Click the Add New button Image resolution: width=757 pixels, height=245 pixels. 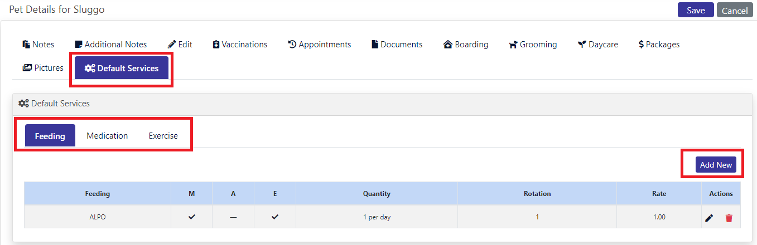pyautogui.click(x=716, y=165)
